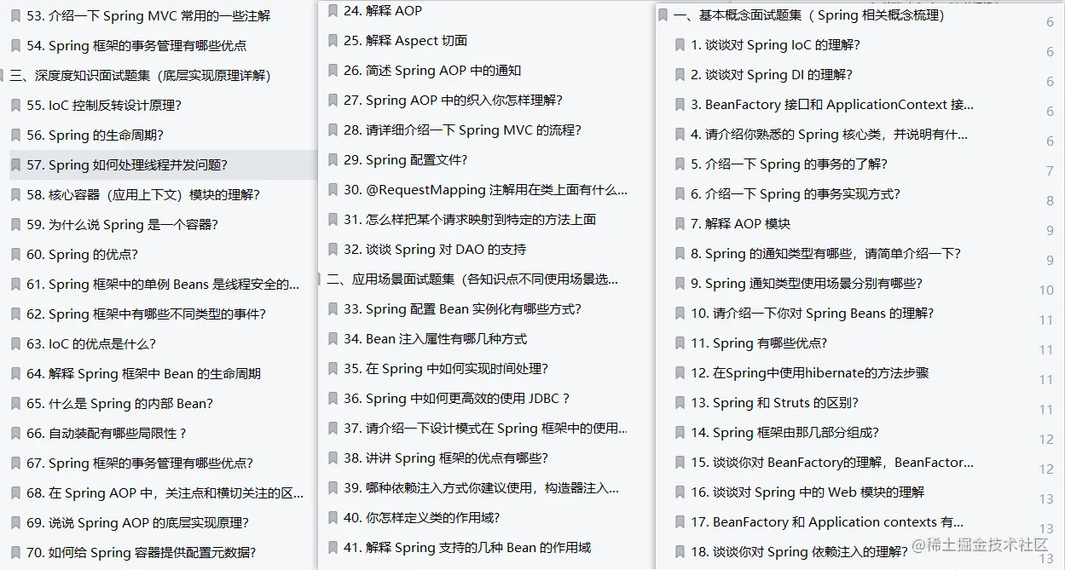Click bookmark icon next to 24. 解释 AOP
Screen dimensions: 1065x570
[x=333, y=11]
